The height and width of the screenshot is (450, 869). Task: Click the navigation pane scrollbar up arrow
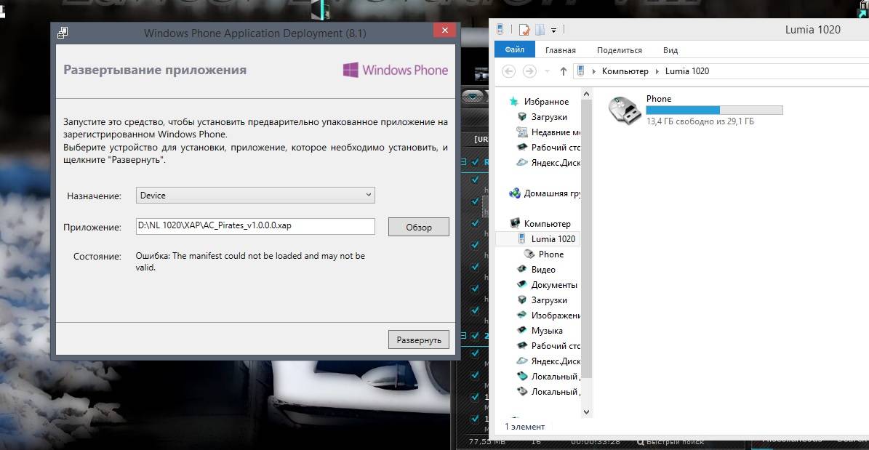coord(587,95)
